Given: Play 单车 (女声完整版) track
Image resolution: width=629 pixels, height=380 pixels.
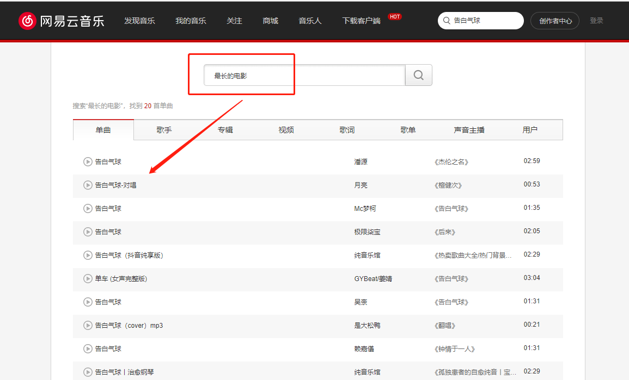Looking at the screenshot, I should point(88,279).
